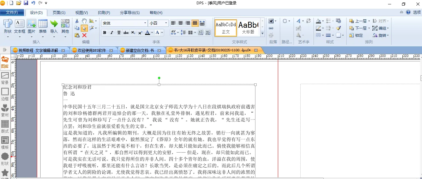Viewport: 422px width, 179px height.
Task: Click the 锁定 lock button
Action: click(356, 35)
